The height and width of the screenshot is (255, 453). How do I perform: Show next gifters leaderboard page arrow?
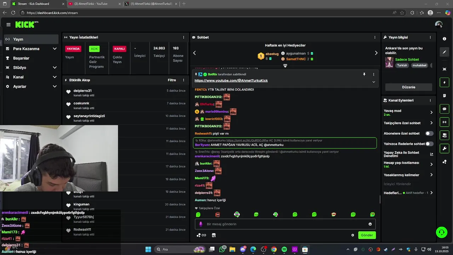click(376, 53)
